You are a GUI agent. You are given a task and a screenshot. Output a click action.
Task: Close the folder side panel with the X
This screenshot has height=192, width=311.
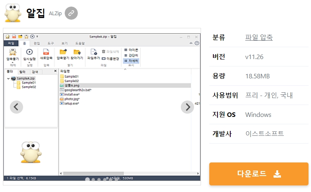tap(55, 71)
